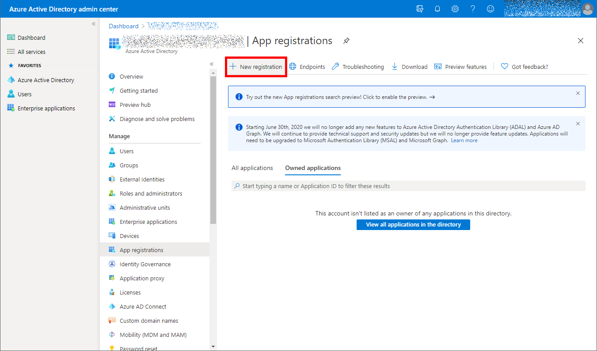The width and height of the screenshot is (597, 351).
Task: Click Got feedback? heart link
Action: 525,67
